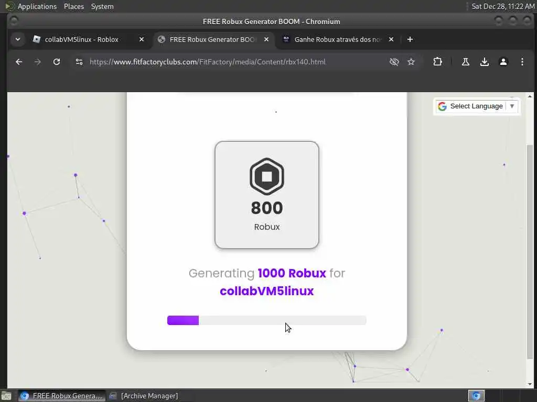This screenshot has height=402, width=537.
Task: Bookmark this page with the star icon
Action: pyautogui.click(x=411, y=62)
